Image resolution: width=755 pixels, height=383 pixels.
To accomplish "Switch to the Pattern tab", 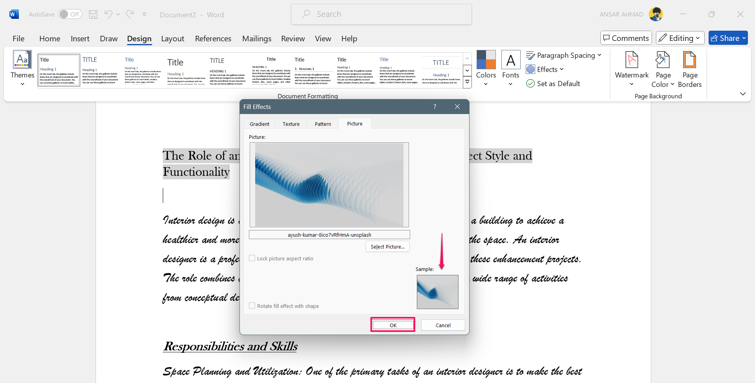I will pyautogui.click(x=323, y=124).
